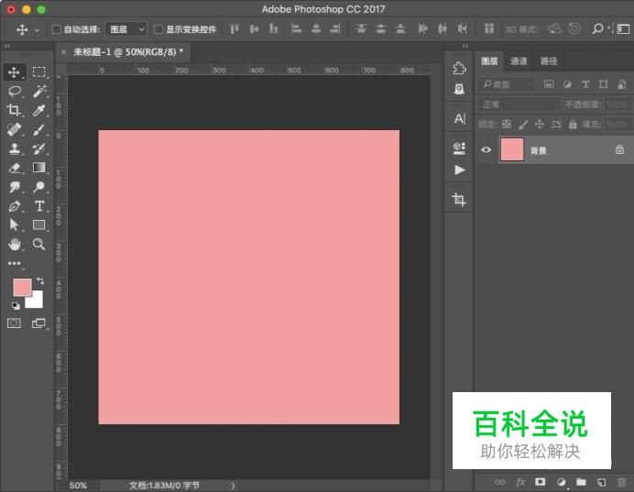Open the 正常 blend mode dropdown
Viewport: 634px width, 492px height.
[519, 104]
